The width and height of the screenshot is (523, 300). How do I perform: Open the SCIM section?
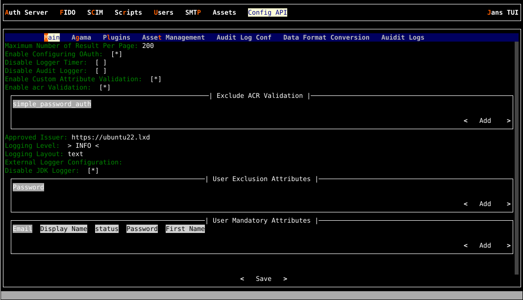click(95, 13)
